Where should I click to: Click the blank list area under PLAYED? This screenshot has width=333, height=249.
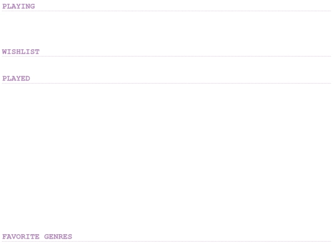tap(166, 158)
